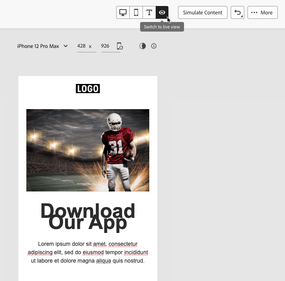Open the info circle icon

click(154, 46)
